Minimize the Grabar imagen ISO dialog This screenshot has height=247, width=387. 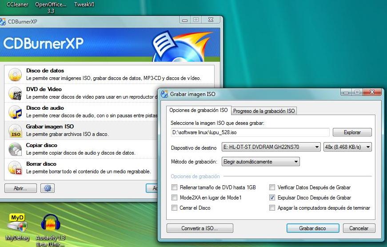(x=346, y=92)
